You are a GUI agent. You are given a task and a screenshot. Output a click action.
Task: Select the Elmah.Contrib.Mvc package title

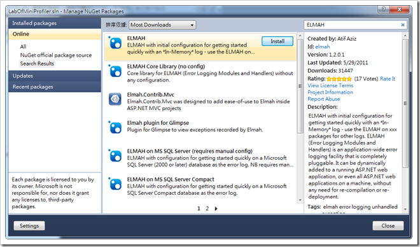(151, 95)
